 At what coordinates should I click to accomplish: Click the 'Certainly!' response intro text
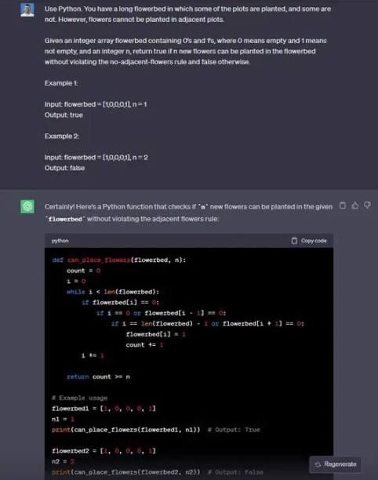(60, 206)
